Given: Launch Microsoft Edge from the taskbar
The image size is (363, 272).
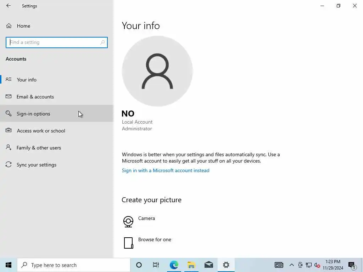Looking at the screenshot, I should [174, 265].
